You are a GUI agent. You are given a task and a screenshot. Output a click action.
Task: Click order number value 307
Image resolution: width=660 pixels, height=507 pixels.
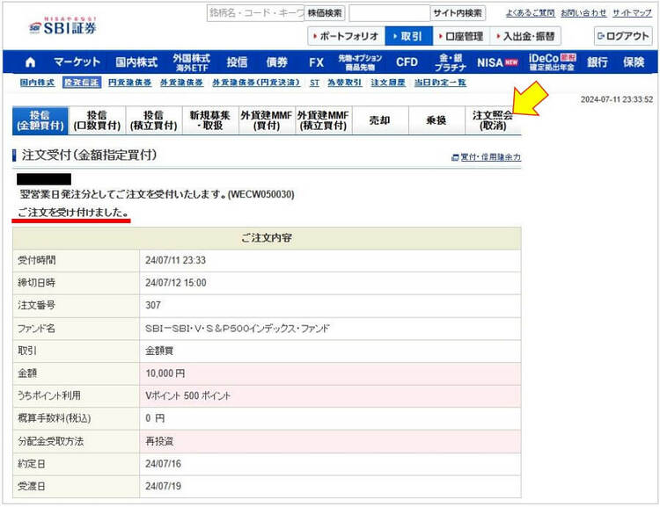pyautogui.click(x=153, y=305)
